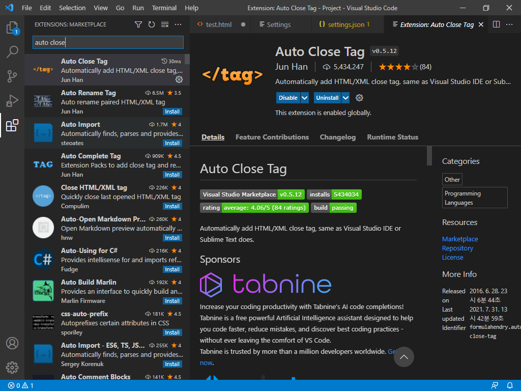
Task: Install the Auto Build Marlin extension
Action: click(172, 301)
